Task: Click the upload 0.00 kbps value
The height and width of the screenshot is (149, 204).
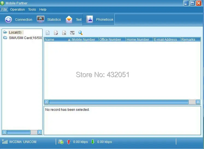Action: (80, 142)
